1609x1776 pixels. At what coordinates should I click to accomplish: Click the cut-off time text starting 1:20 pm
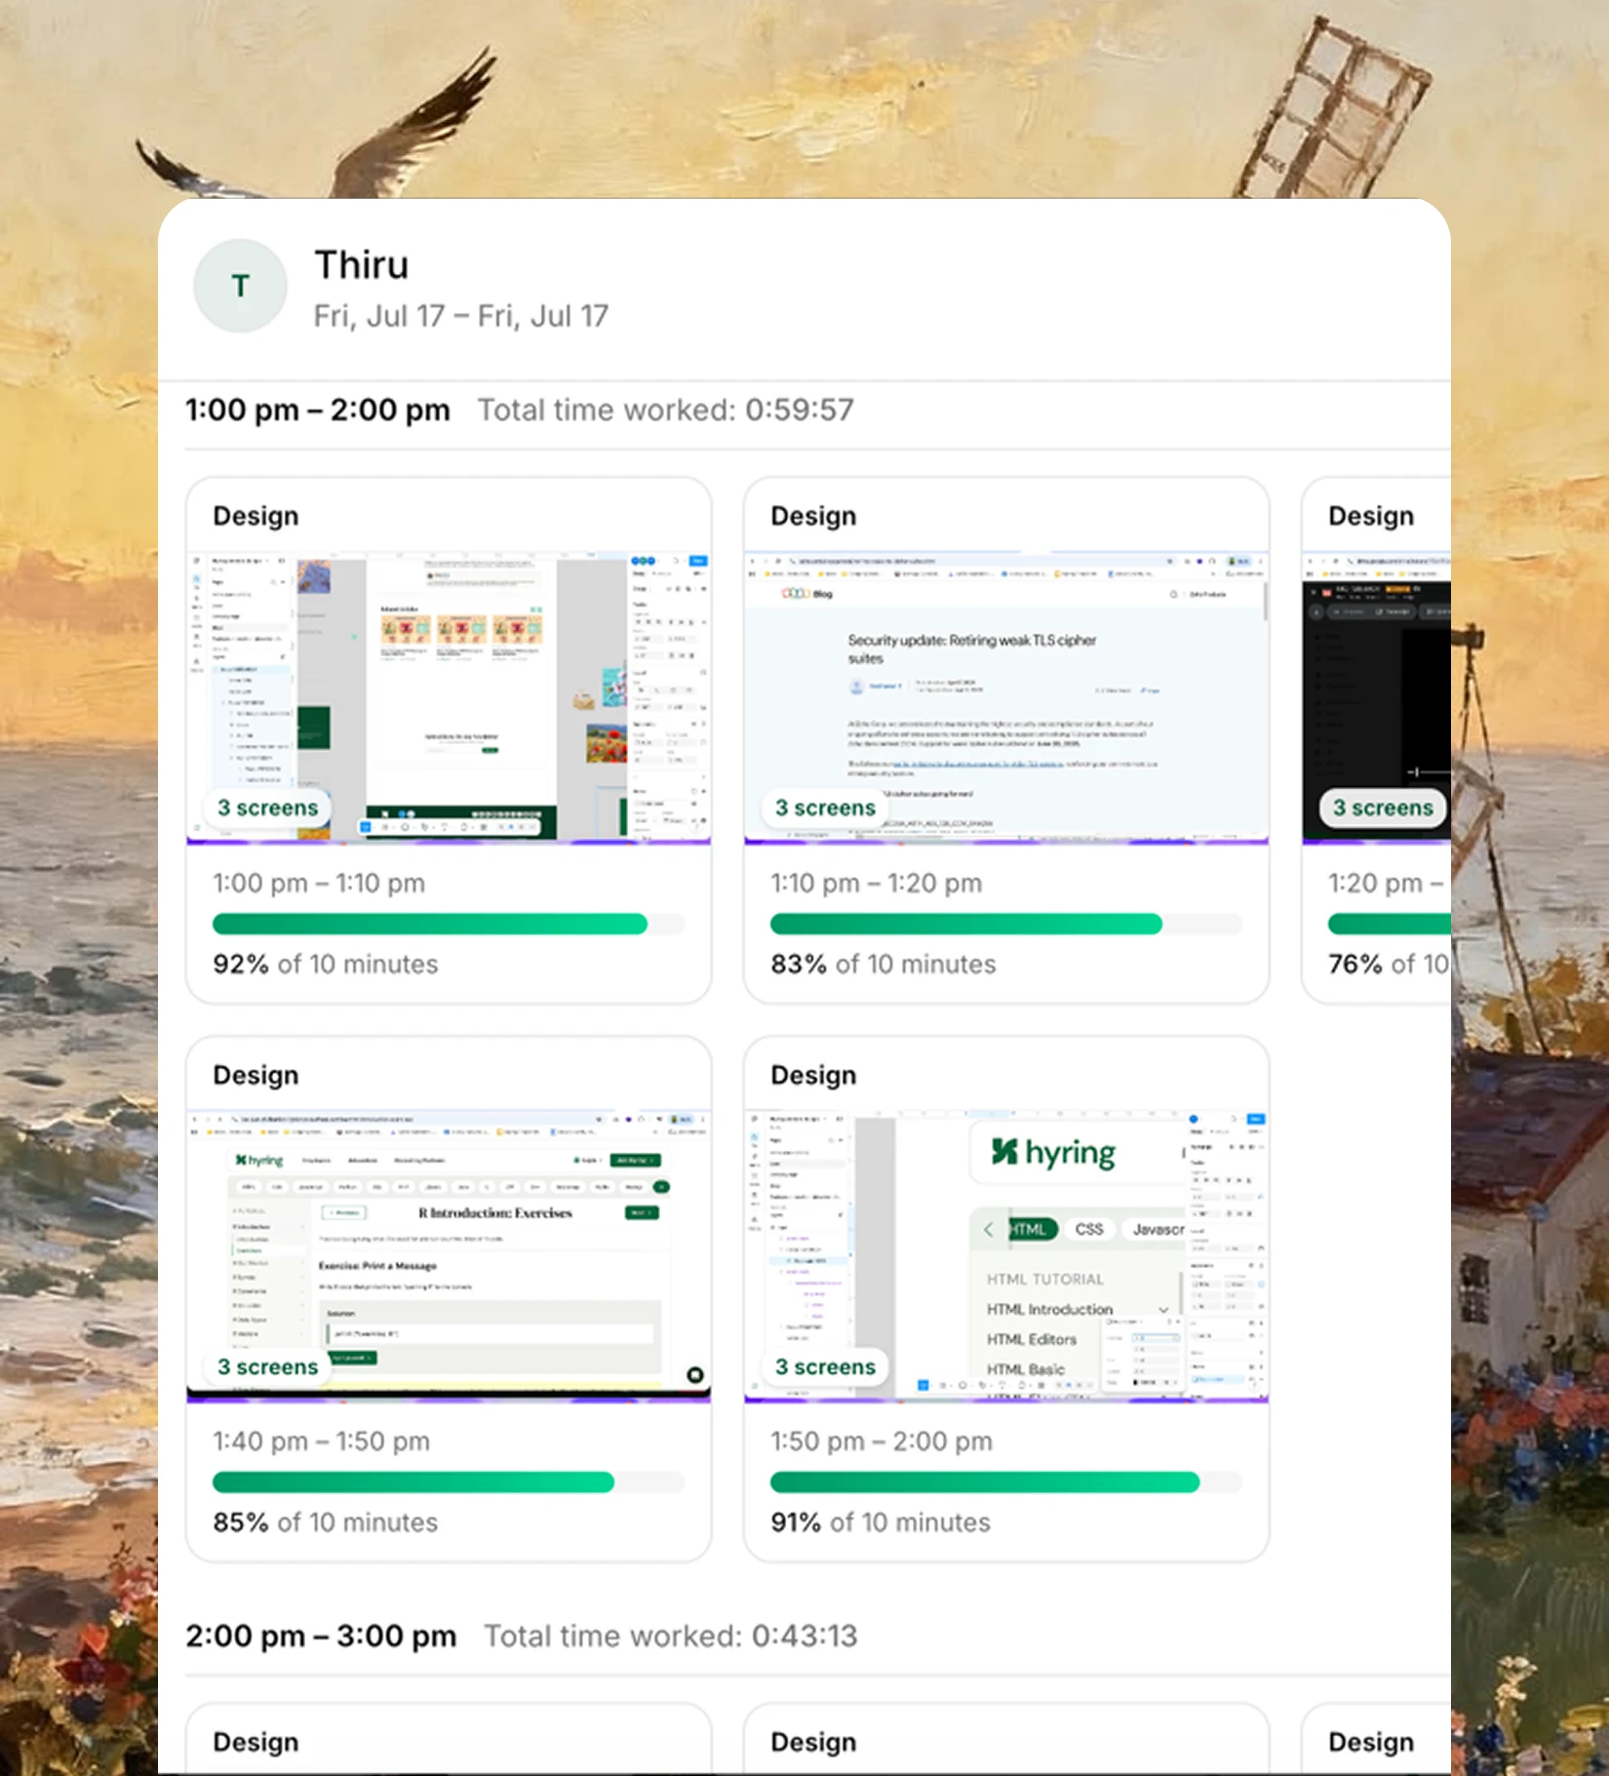click(x=1387, y=884)
